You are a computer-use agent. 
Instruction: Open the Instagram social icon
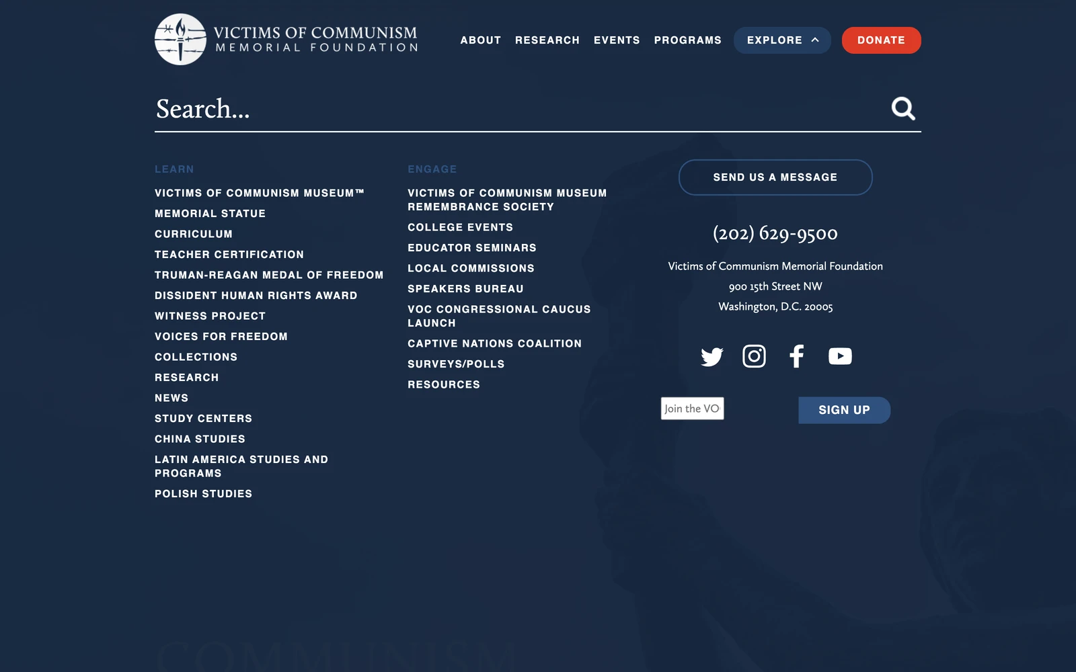point(754,356)
